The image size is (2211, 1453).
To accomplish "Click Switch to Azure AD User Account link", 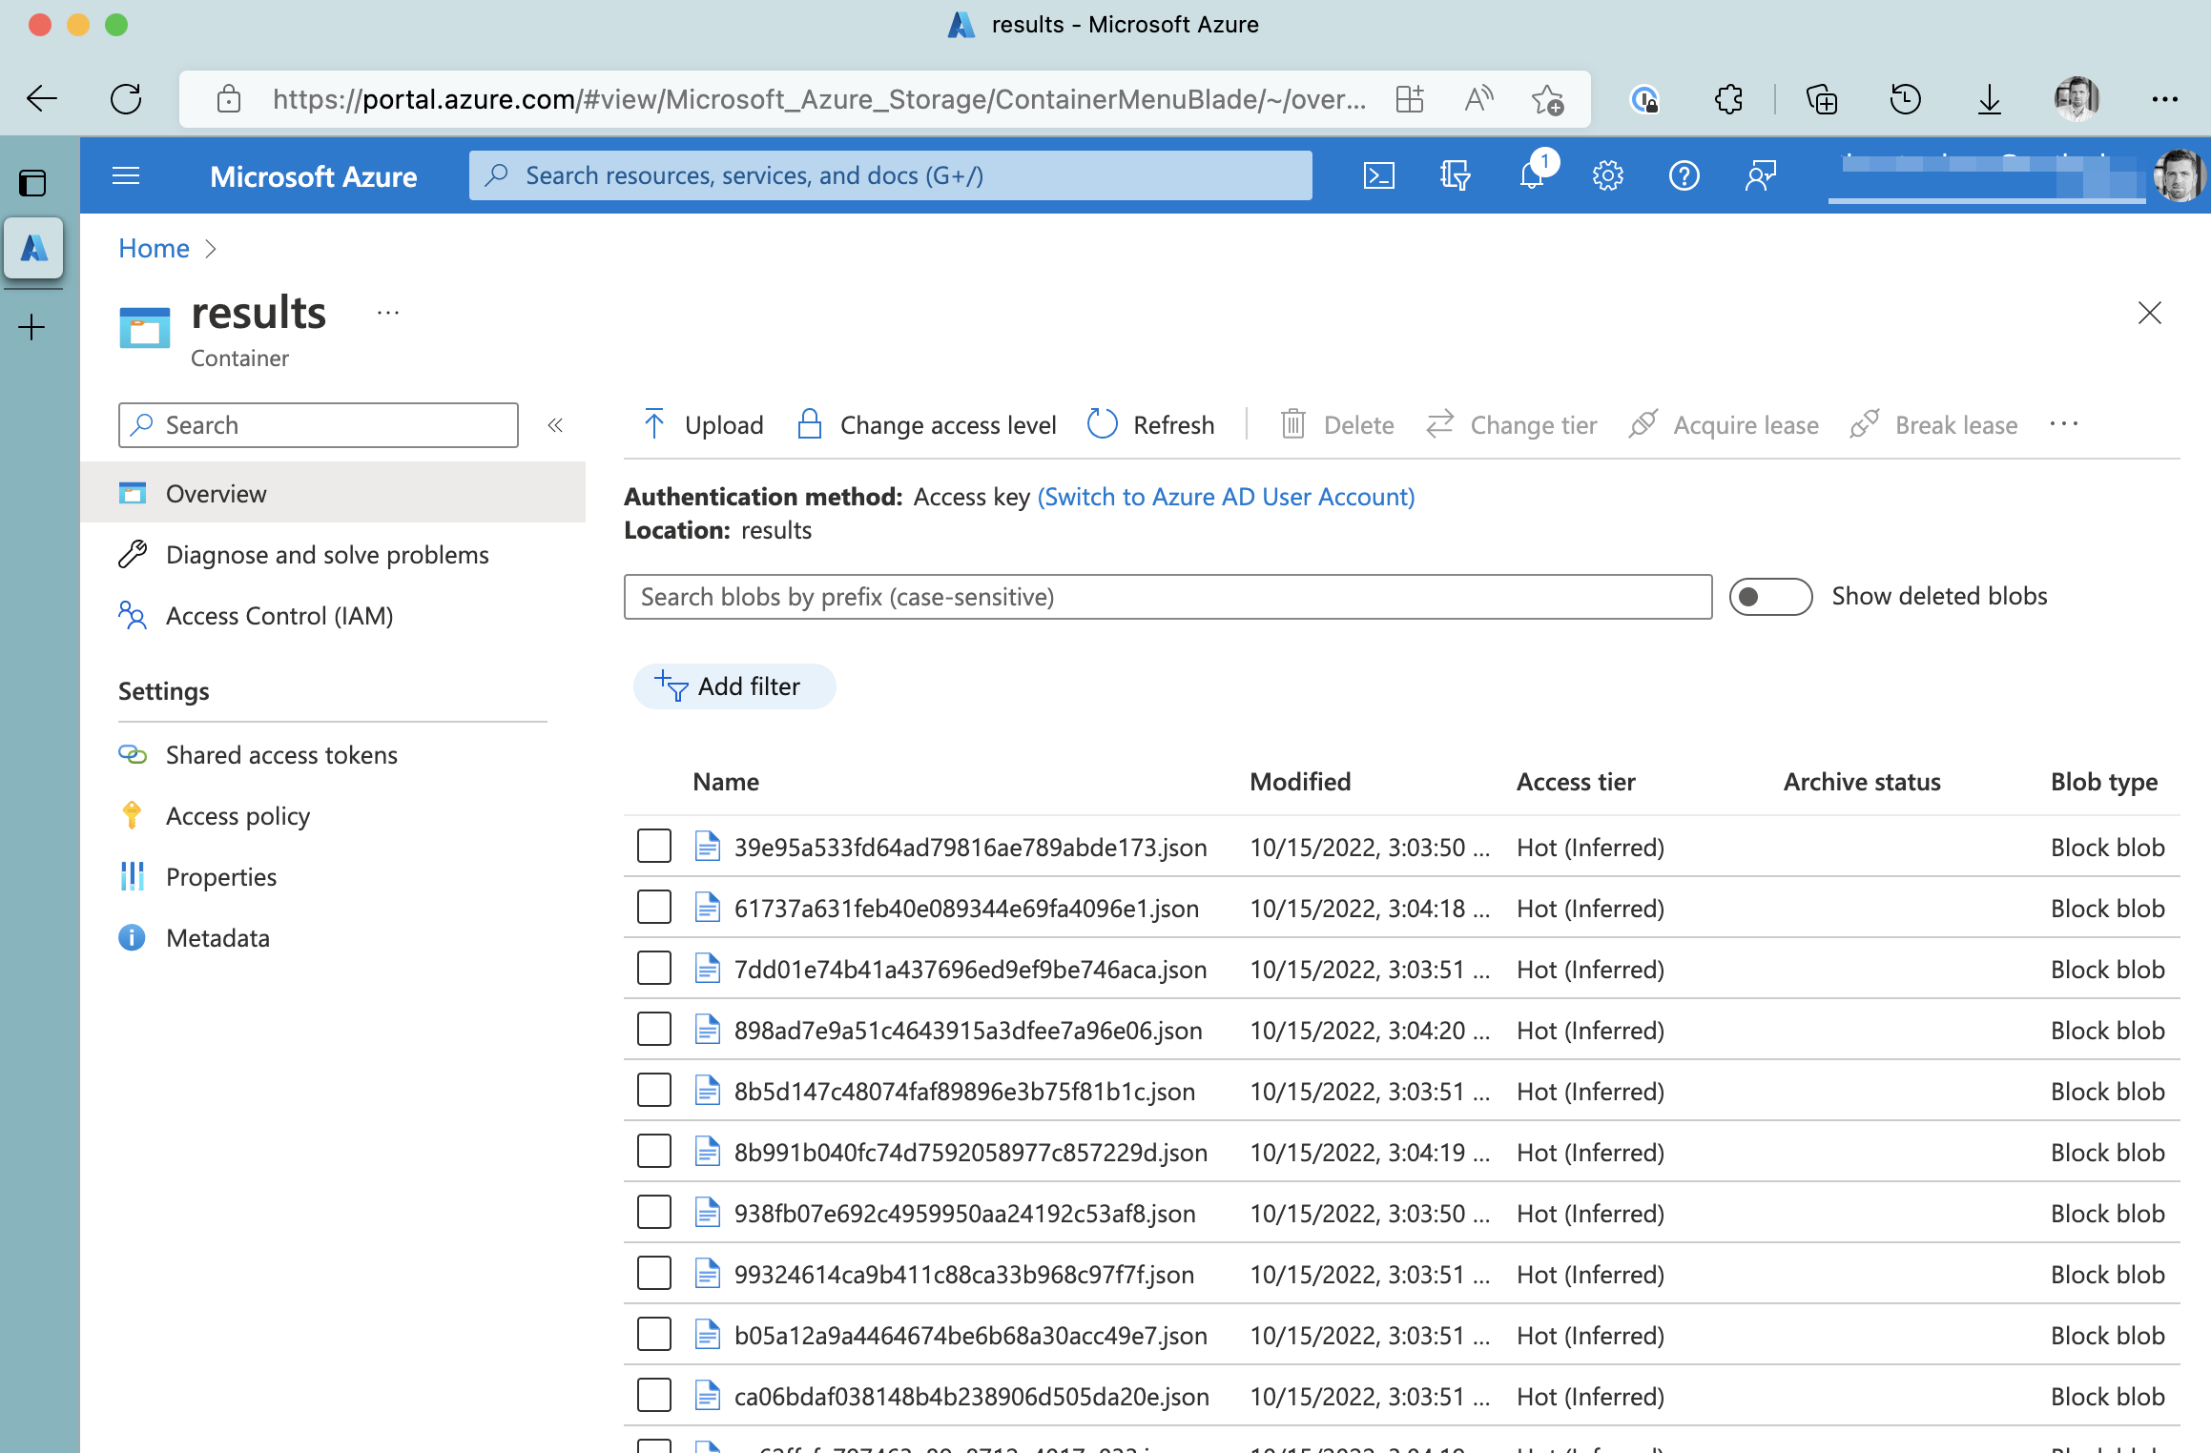I will [x=1226, y=497].
